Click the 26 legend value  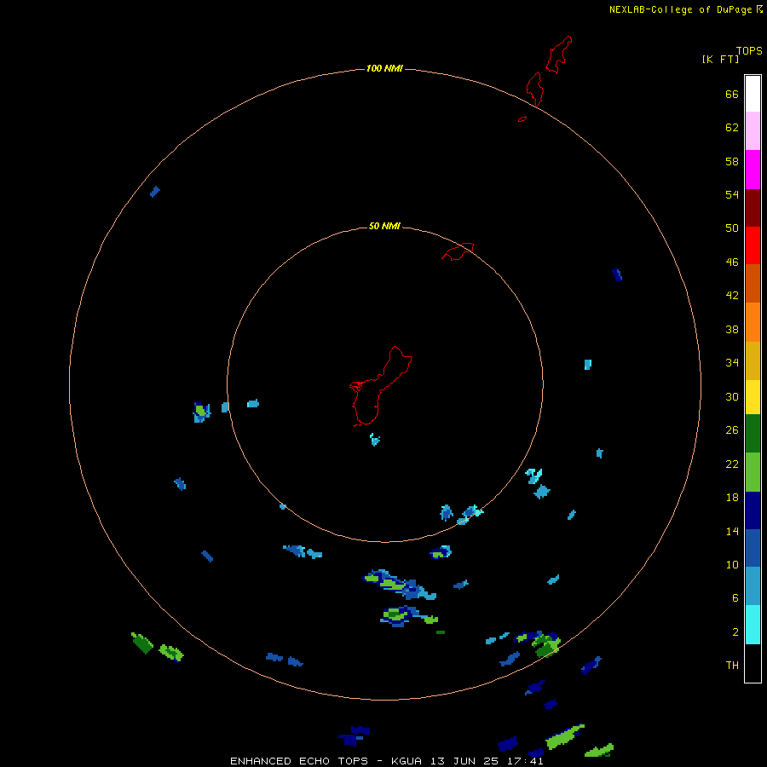[x=732, y=430]
